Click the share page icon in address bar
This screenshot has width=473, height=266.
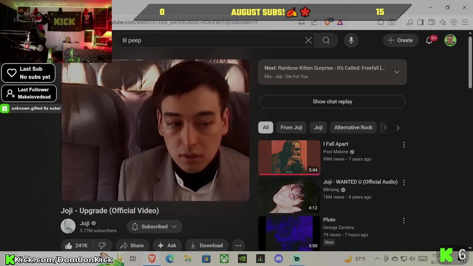[314, 22]
